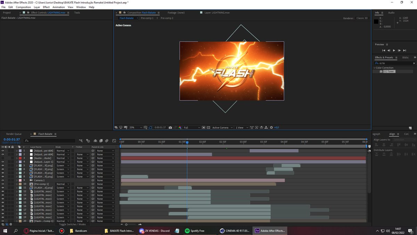Step back one frame in Preview
The image size is (417, 235).
click(389, 50)
